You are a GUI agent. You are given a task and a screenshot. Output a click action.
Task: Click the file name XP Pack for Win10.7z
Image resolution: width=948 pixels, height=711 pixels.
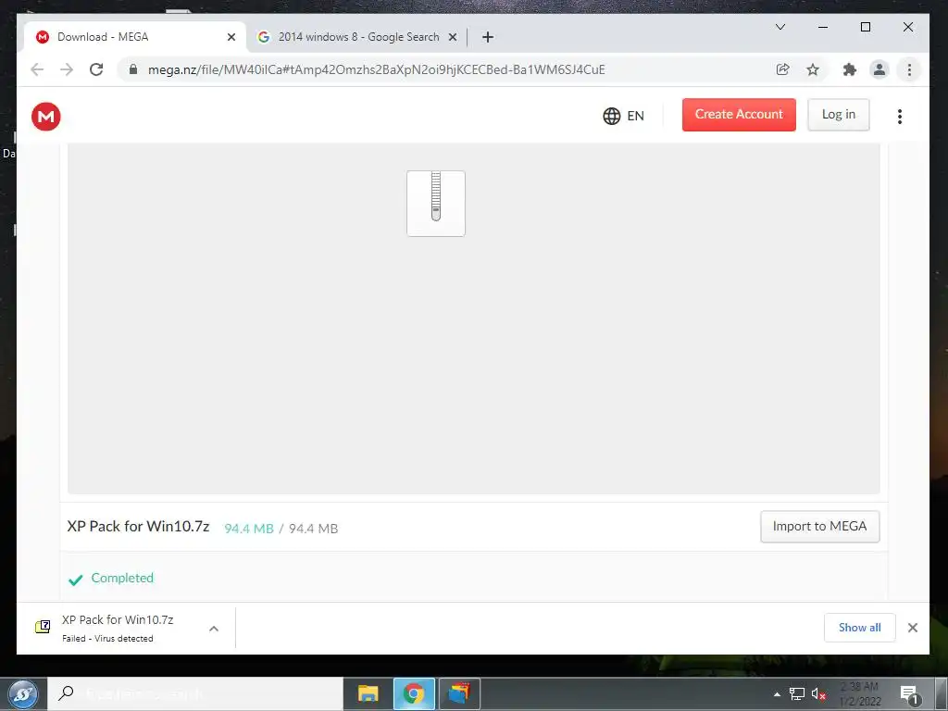pos(139,527)
